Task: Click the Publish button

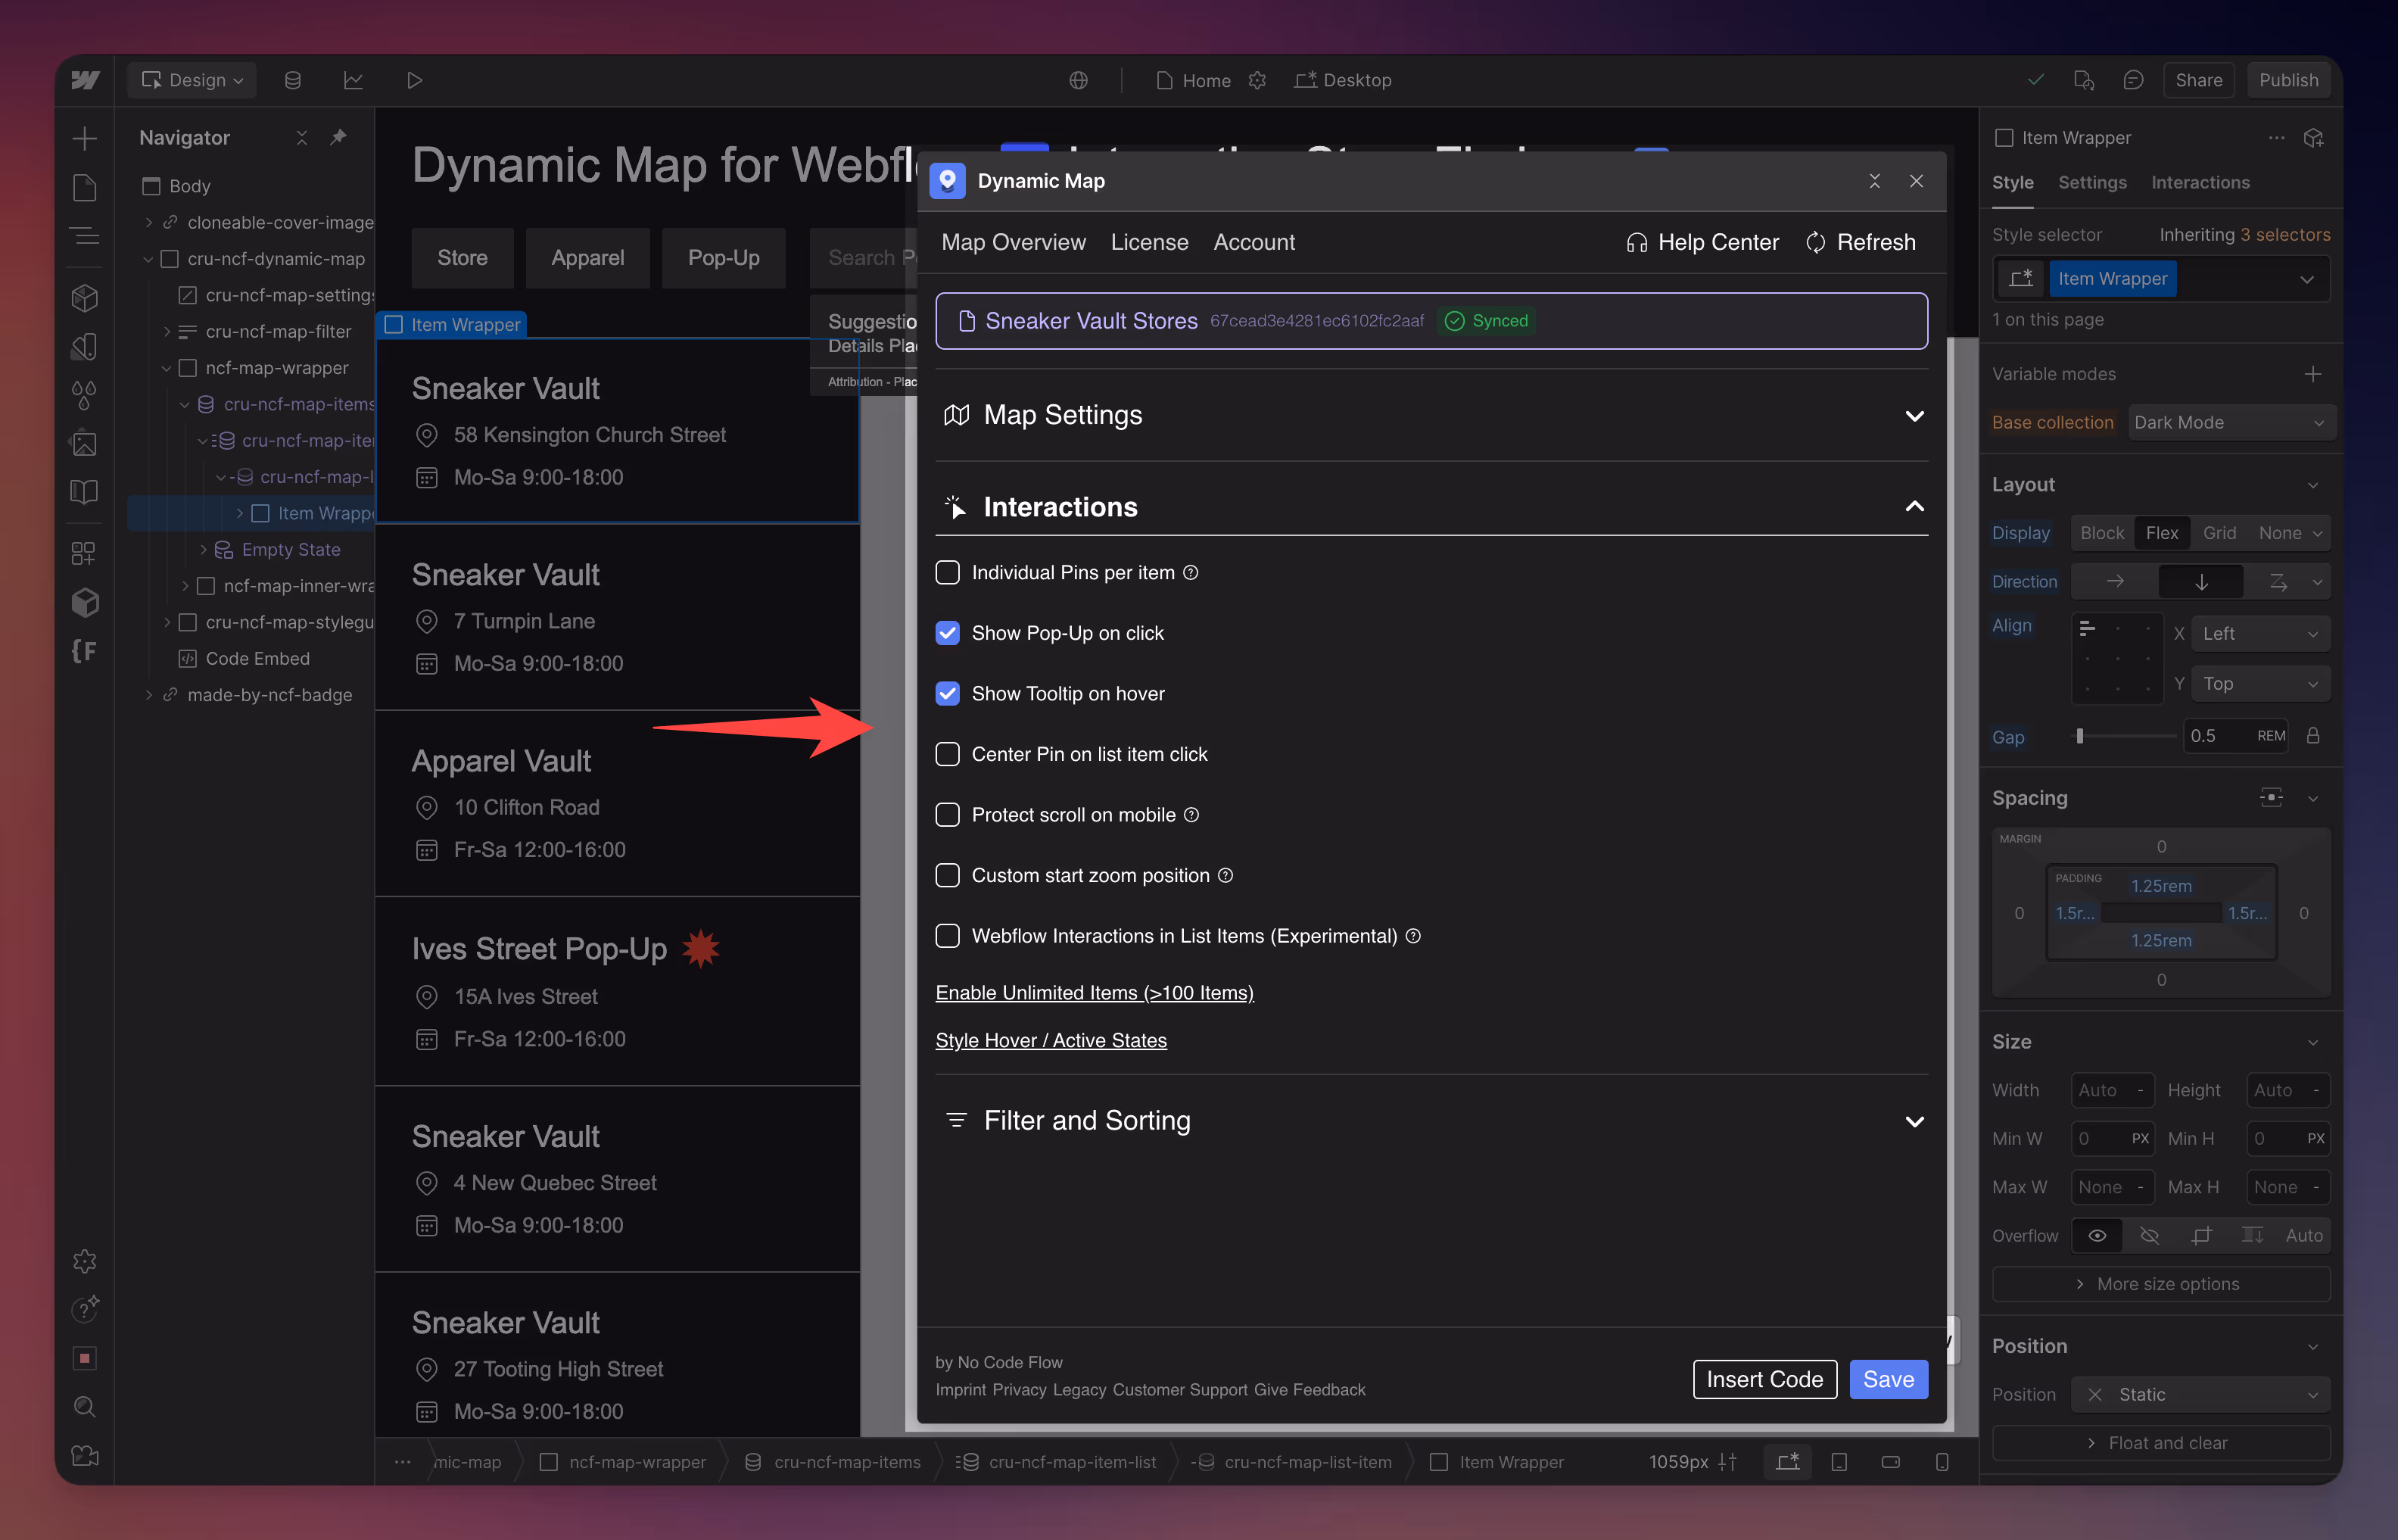Action: coord(2288,80)
